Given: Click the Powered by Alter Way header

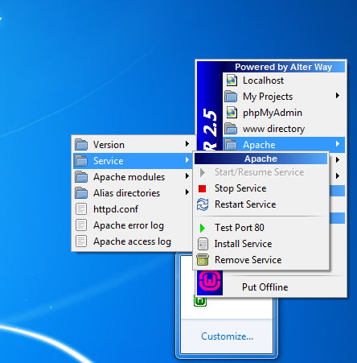Looking at the screenshot, I should tap(284, 67).
